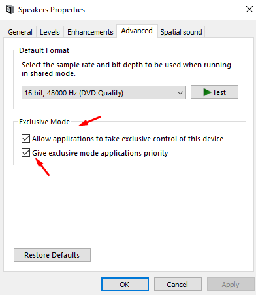Confirm with the OK button
This screenshot has height=295, width=256.
pyautogui.click(x=125, y=285)
